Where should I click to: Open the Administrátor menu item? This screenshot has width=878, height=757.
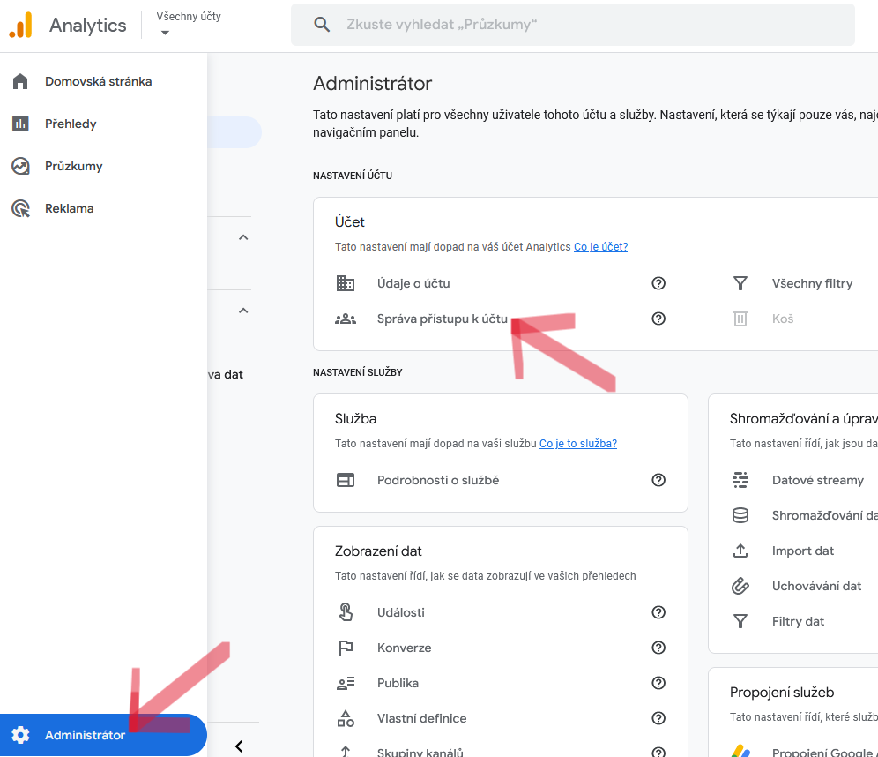pyautogui.click(x=104, y=735)
